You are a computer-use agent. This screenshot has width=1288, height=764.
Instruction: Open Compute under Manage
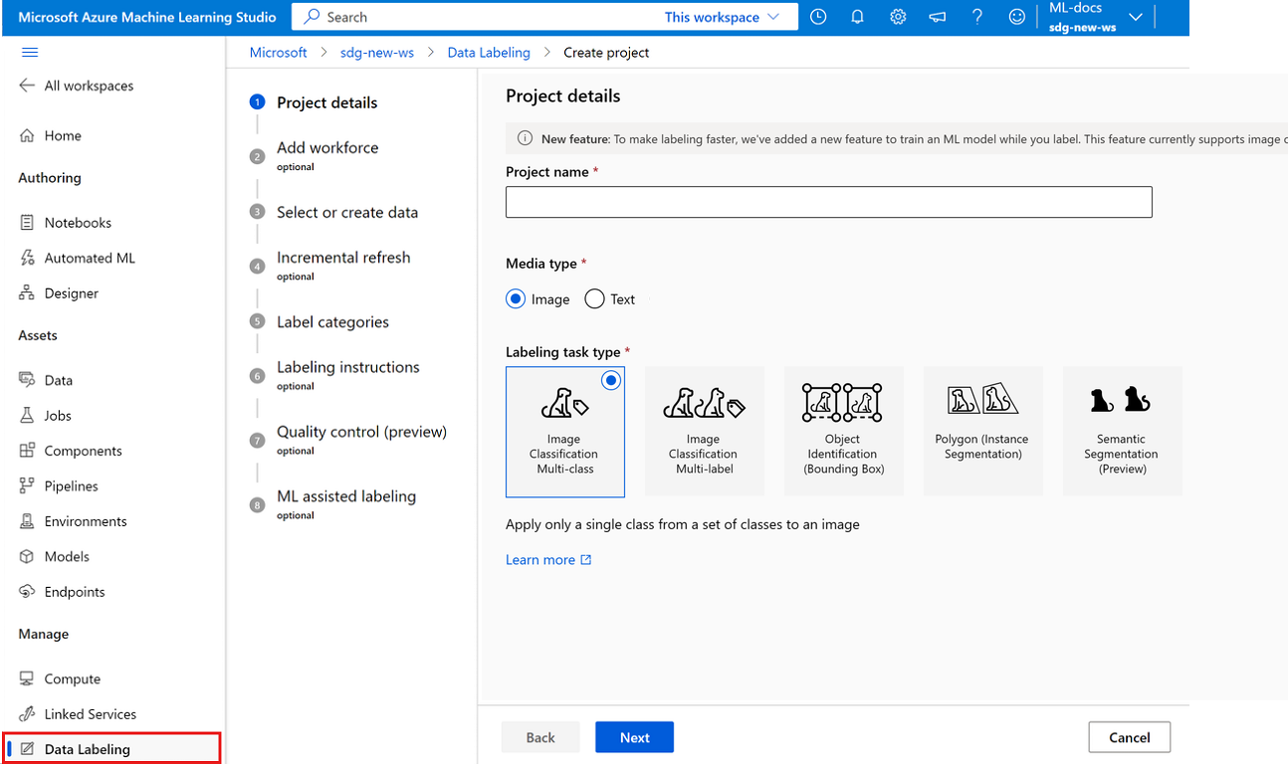click(x=71, y=678)
